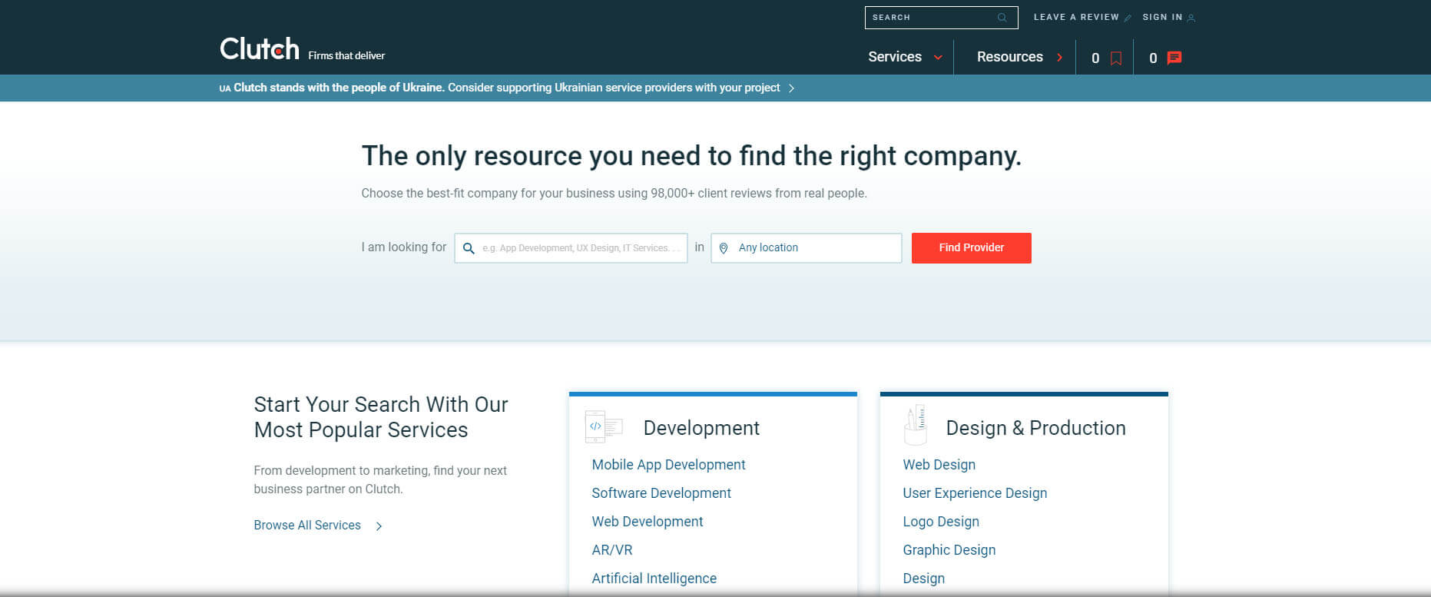This screenshot has height=597, width=1431.
Task: Open Software Development link
Action: pos(661,493)
